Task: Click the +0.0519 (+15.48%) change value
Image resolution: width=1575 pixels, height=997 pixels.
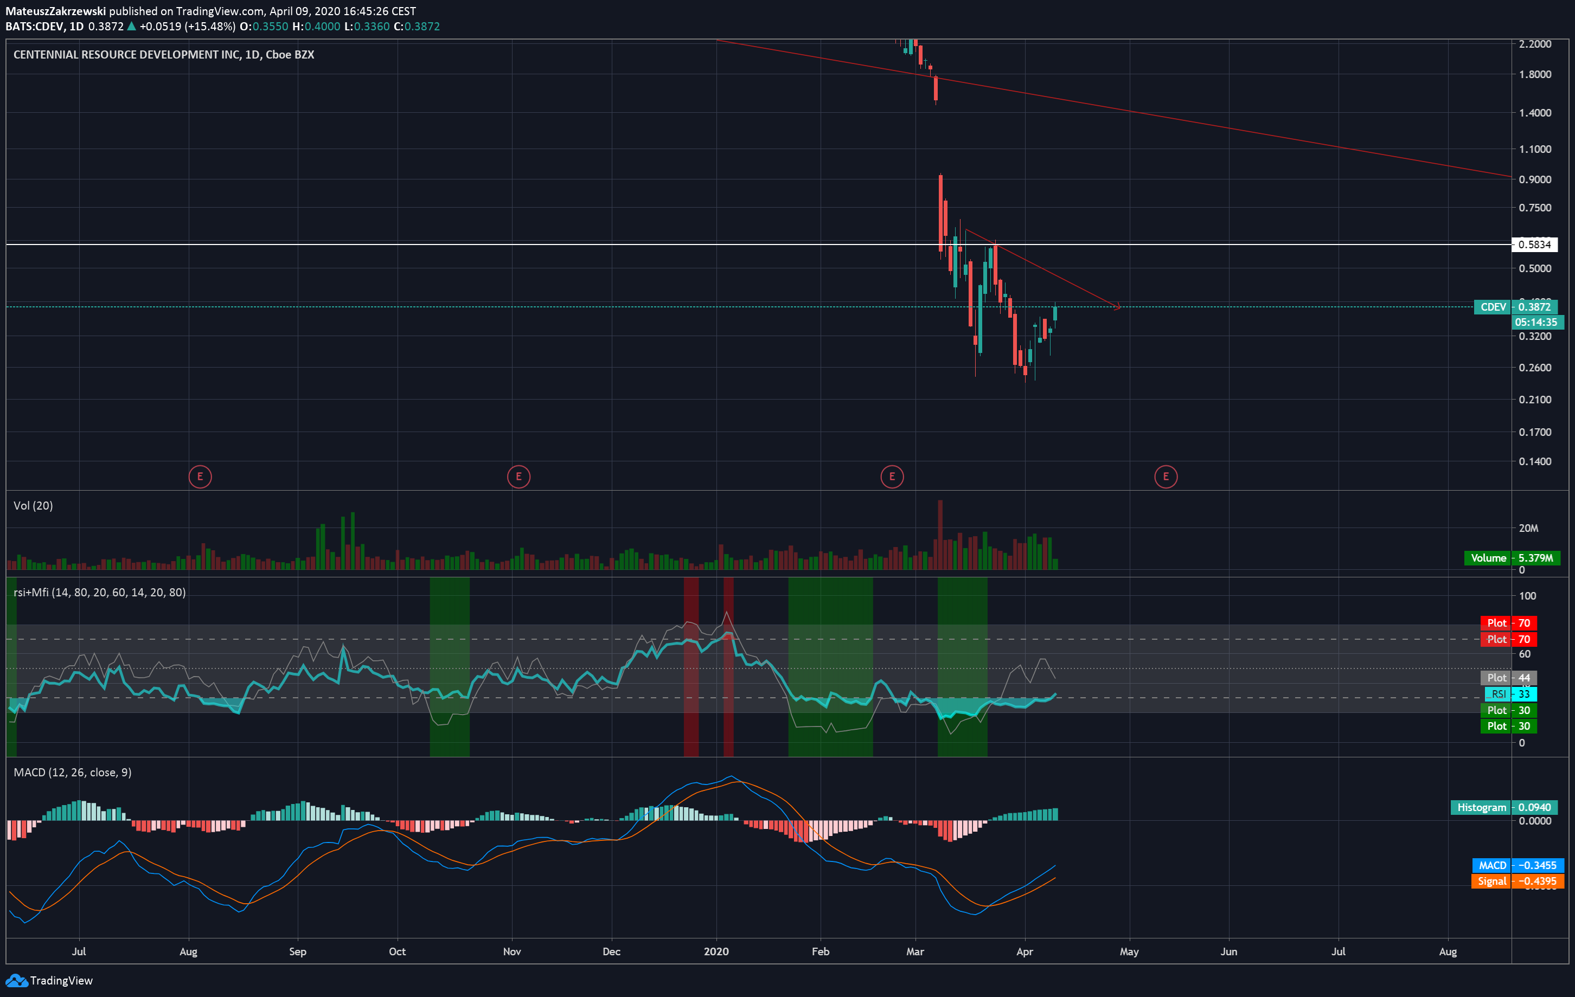Action: [187, 27]
